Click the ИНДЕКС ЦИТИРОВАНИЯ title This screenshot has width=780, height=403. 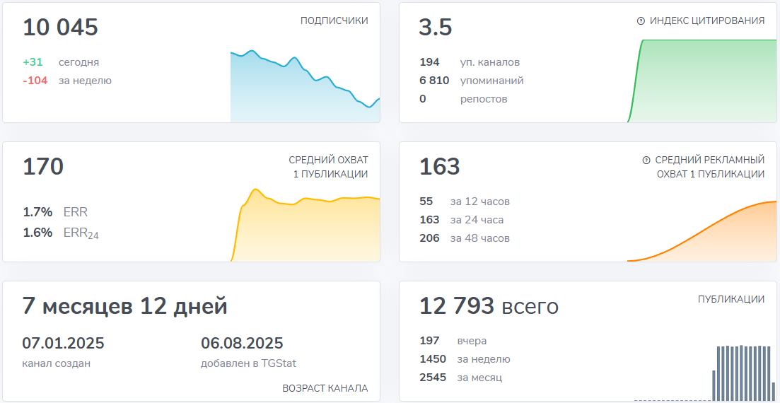(707, 21)
